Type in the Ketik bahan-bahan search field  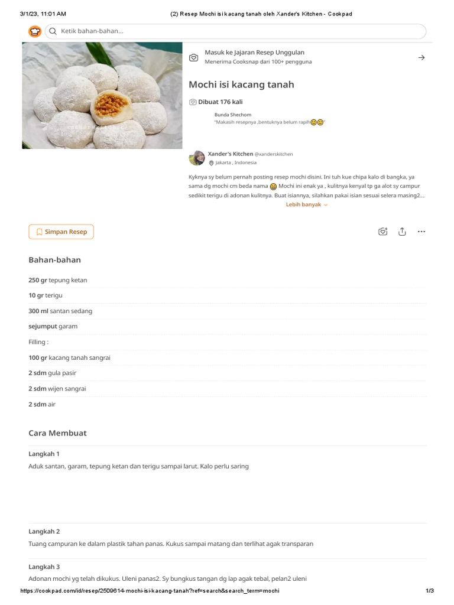pyautogui.click(x=236, y=31)
